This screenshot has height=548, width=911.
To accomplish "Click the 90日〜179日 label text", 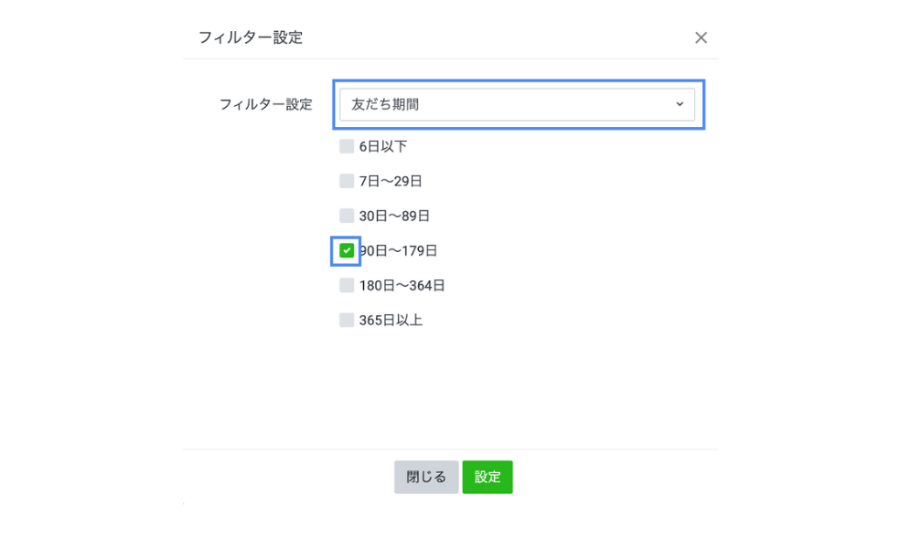I will click(400, 250).
